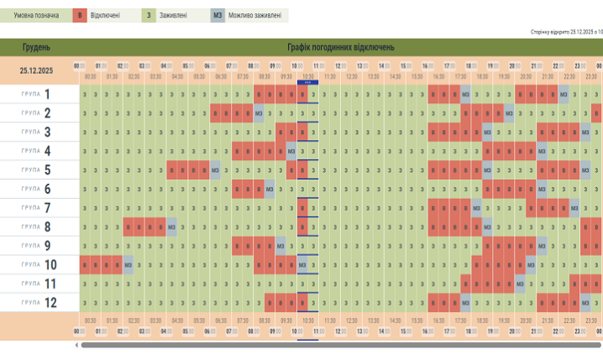Select the 'Група 4' row label
This screenshot has width=603, height=359.
38,151
